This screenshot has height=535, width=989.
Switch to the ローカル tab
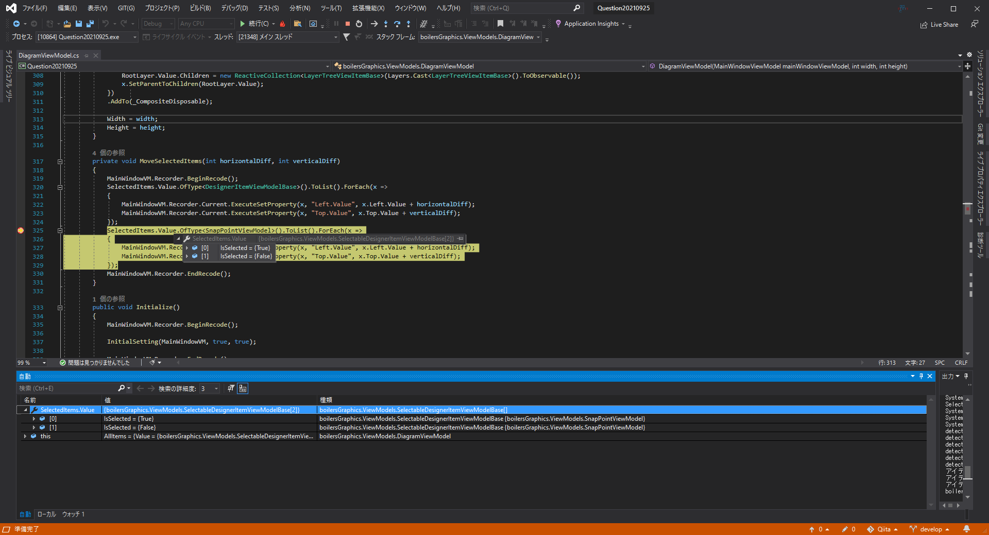[x=46, y=514]
